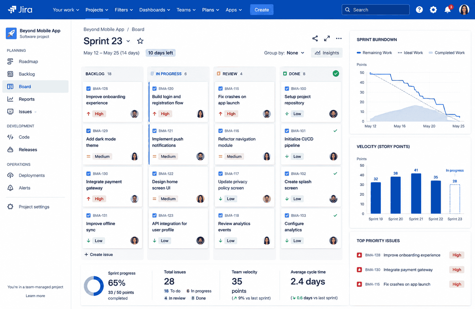This screenshot has width=475, height=309.
Task: Open Issues in the sidebar
Action: click(x=35, y=111)
